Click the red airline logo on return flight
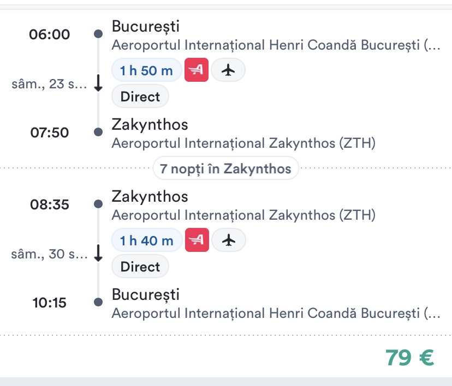 197,240
